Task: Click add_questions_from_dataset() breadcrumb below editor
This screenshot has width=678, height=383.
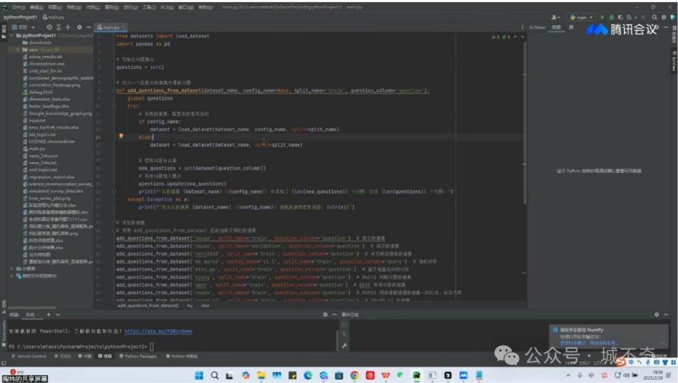Action: (148, 306)
